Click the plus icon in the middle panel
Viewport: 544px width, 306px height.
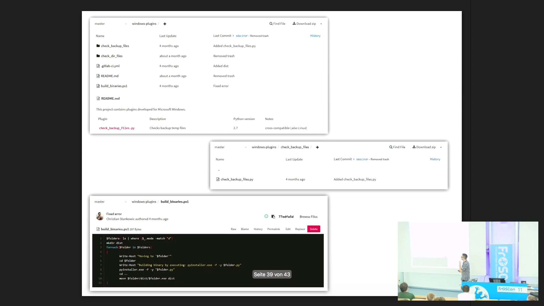click(317, 147)
